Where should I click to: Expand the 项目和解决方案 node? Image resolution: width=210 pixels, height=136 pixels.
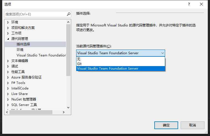(x=8, y=28)
